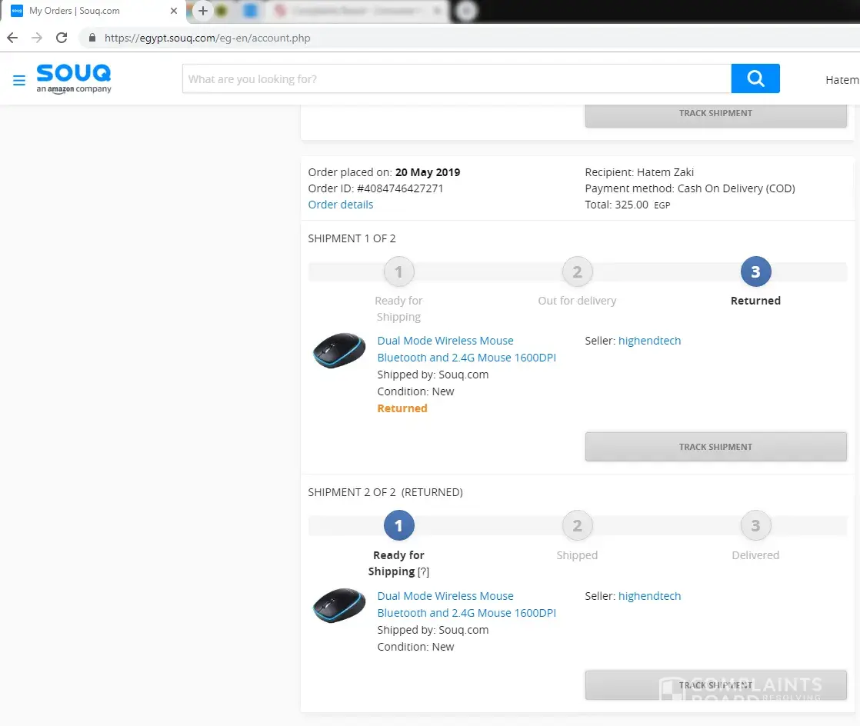Click the Souq logo
860x726 pixels.
click(x=74, y=78)
